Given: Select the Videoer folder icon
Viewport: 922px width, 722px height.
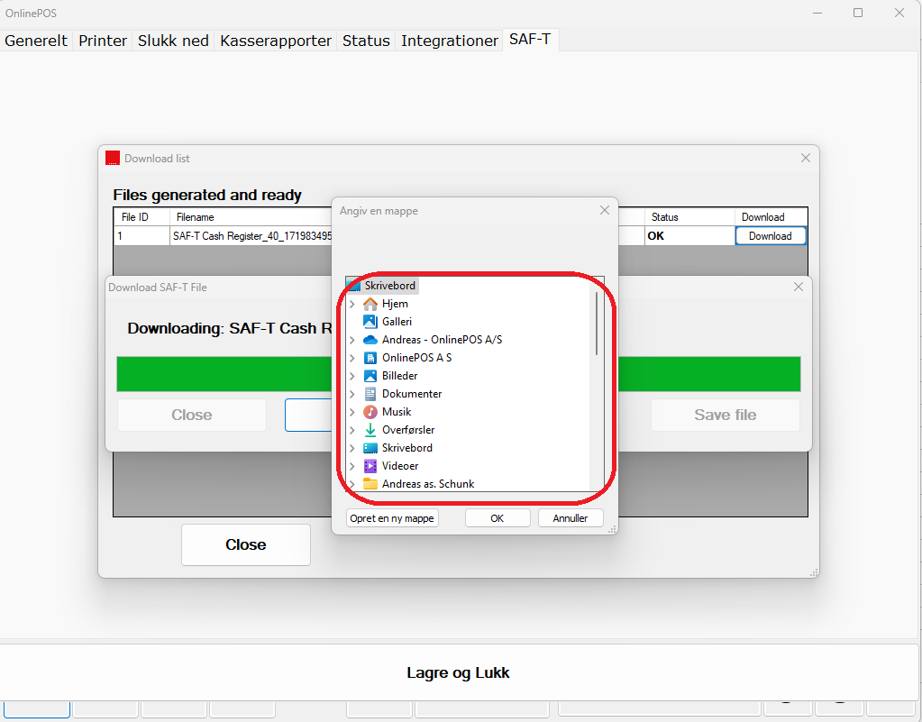Looking at the screenshot, I should (370, 466).
